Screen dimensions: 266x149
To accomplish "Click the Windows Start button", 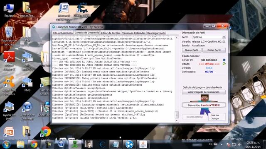I will (6, 144).
